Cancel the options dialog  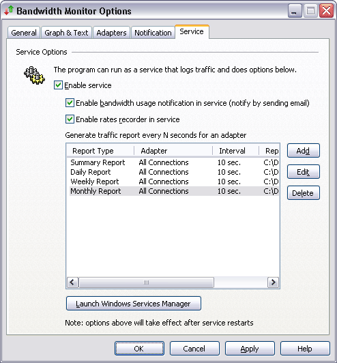pyautogui.click(x=194, y=349)
